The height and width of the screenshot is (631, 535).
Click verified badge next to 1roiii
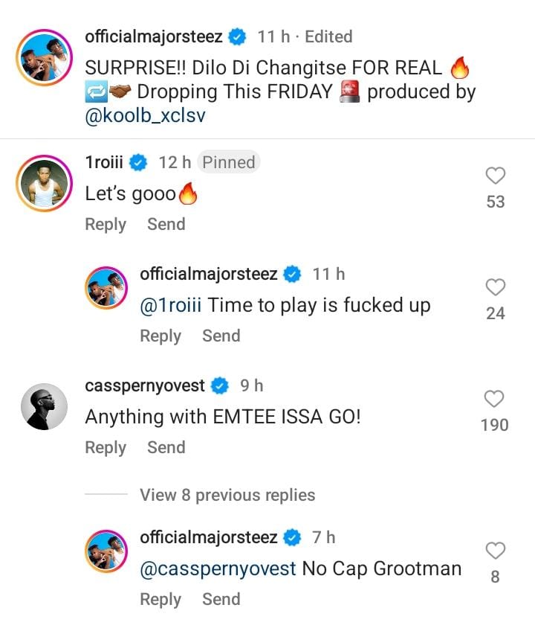138,162
